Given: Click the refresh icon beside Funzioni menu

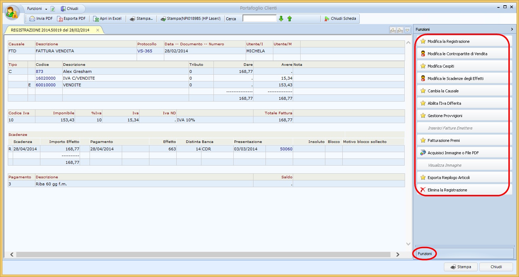Looking at the screenshot, I should [53, 9].
